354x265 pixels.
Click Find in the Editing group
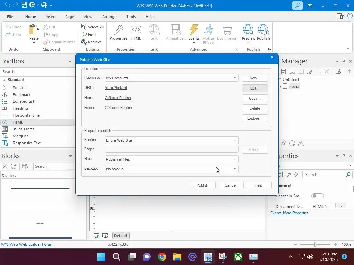(89, 34)
